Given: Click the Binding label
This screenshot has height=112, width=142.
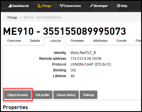Looking at the screenshot, I should (60, 70).
